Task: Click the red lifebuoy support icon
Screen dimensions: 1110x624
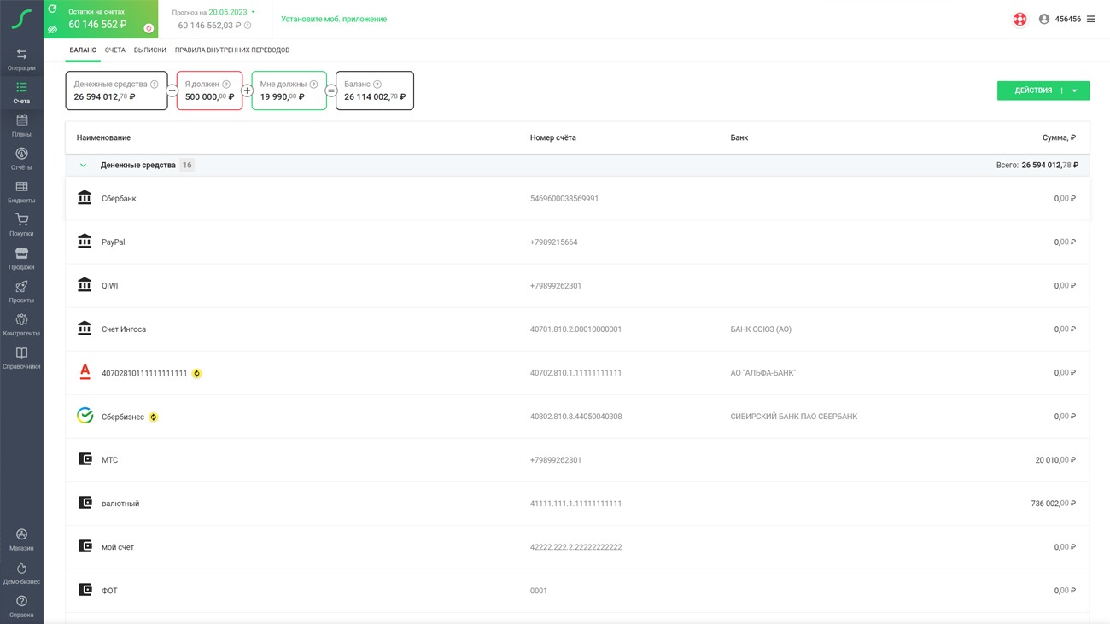Action: coord(1019,19)
